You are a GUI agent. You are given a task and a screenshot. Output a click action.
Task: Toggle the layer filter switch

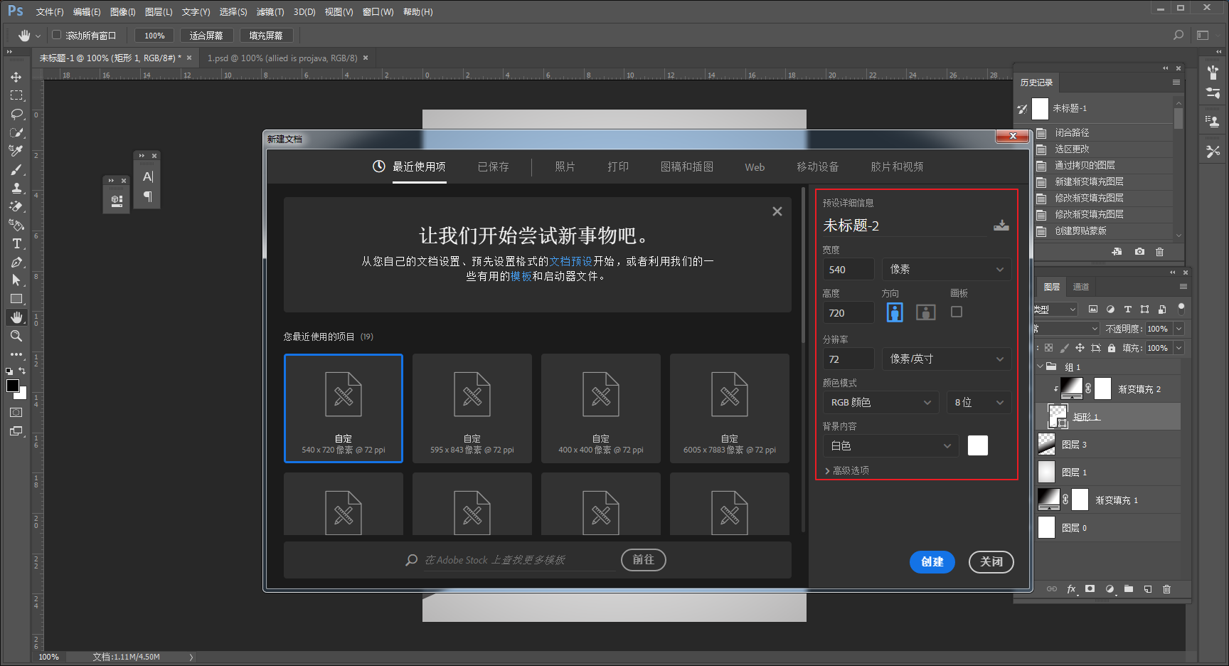[1181, 308]
